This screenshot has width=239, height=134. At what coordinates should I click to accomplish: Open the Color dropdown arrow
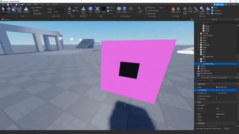(x=103, y=14)
